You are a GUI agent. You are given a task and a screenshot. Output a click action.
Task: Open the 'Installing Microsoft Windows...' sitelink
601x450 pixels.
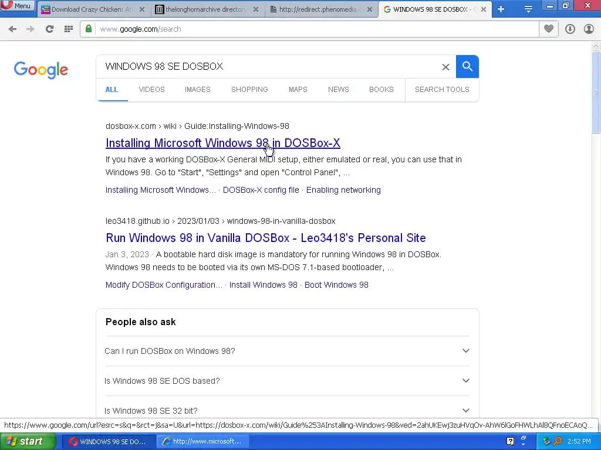click(161, 190)
